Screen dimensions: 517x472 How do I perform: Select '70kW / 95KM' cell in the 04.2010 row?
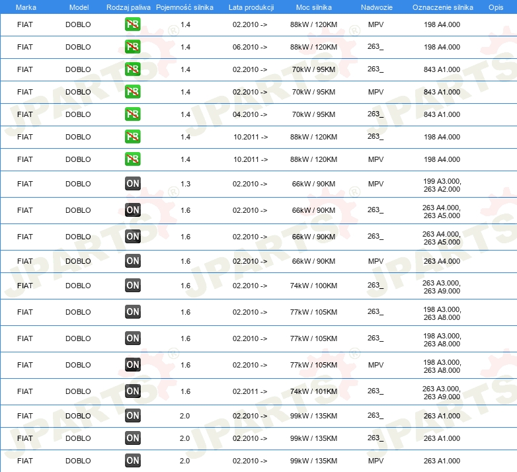pos(313,114)
